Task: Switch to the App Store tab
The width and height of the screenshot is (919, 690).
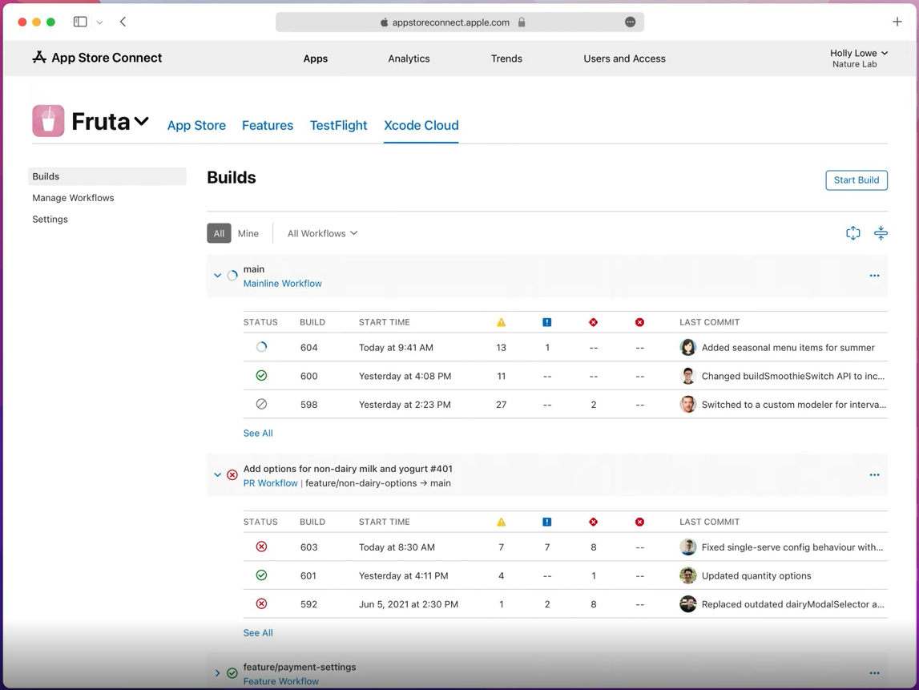Action: pos(196,126)
